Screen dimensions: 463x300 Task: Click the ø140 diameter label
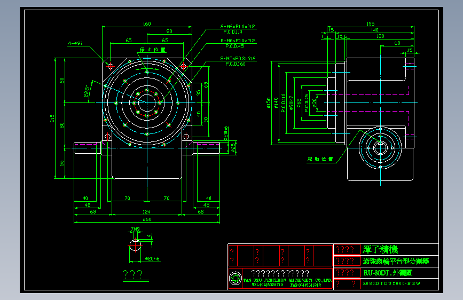(x=276, y=102)
